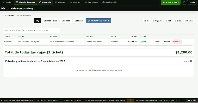Go to the Clientes tab
Screen dimensions: 198x103
click(x=60, y=2)
